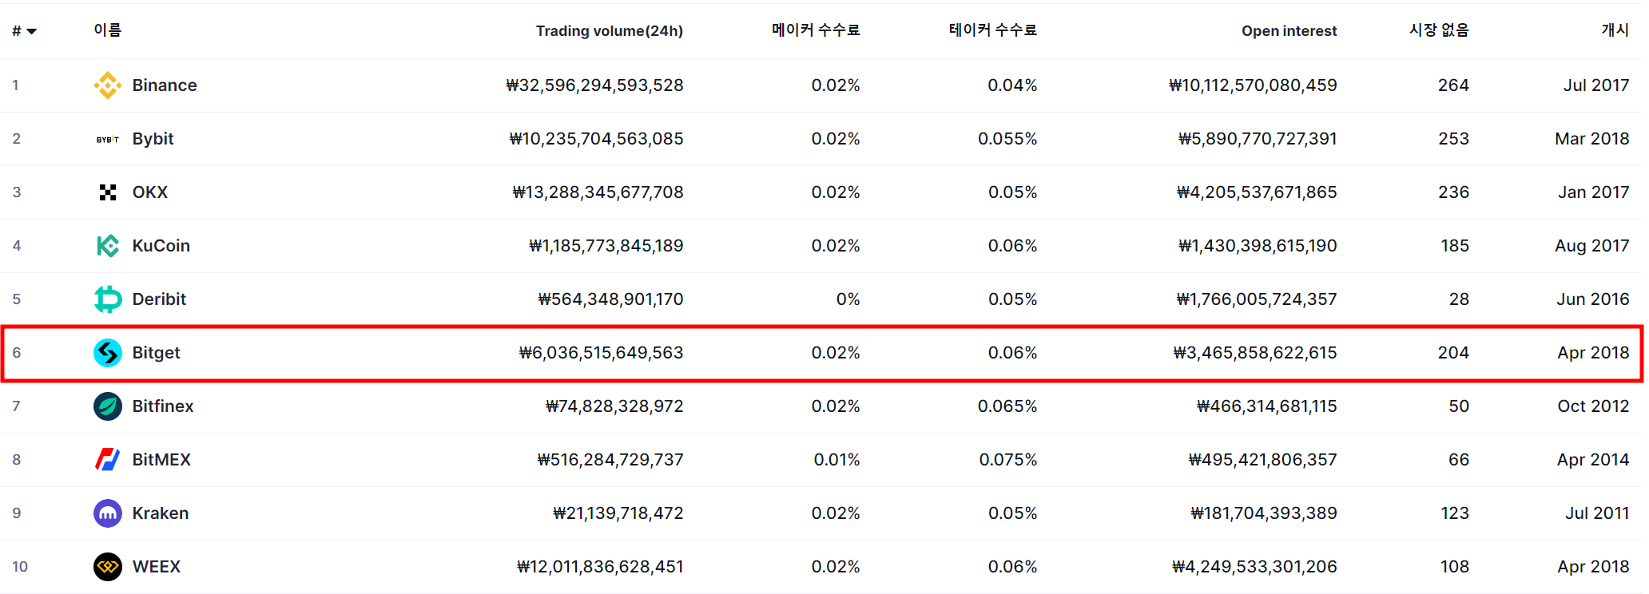Select Bitget open interest ₩3,465,858,622,615
Image resolution: width=1649 pixels, height=594 pixels.
tap(1254, 353)
